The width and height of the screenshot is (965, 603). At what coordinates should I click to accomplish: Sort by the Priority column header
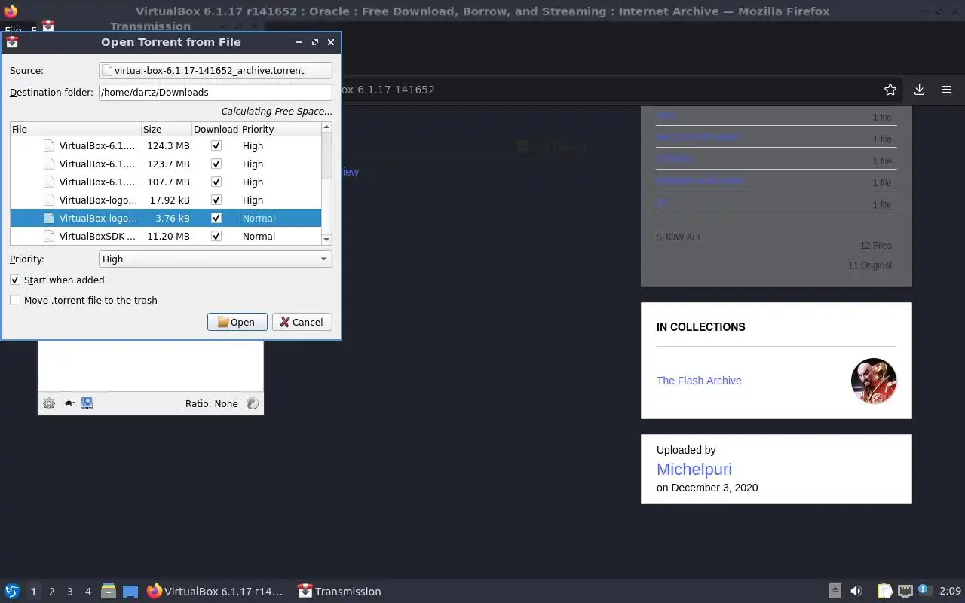click(x=280, y=129)
